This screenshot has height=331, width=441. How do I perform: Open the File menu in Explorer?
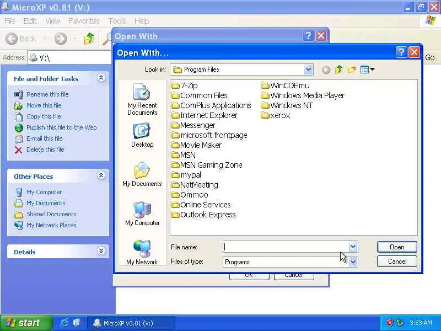[10, 21]
